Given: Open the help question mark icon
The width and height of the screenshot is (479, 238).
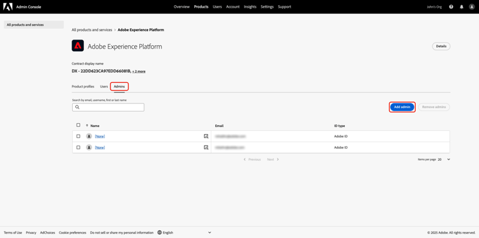Looking at the screenshot, I should pos(451,7).
